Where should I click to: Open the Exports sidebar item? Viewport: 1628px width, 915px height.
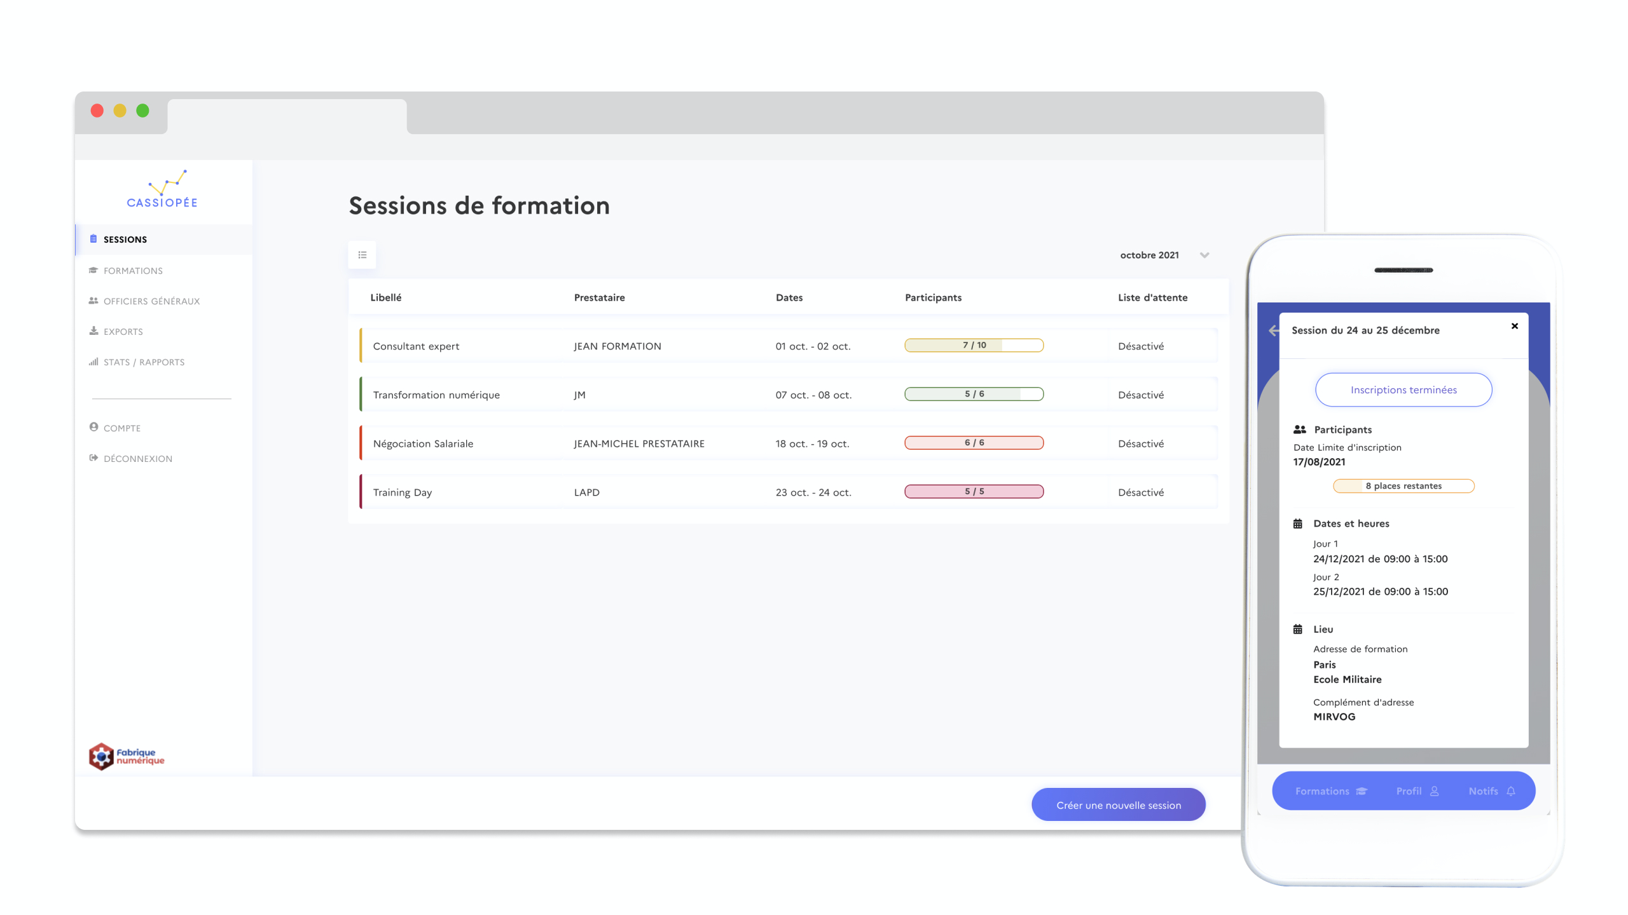point(123,332)
